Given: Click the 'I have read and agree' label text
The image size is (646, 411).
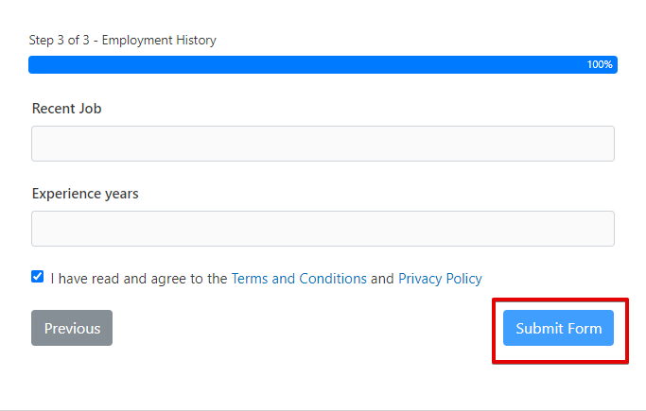Looking at the screenshot, I should pos(138,279).
